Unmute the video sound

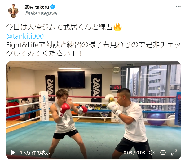152,152
